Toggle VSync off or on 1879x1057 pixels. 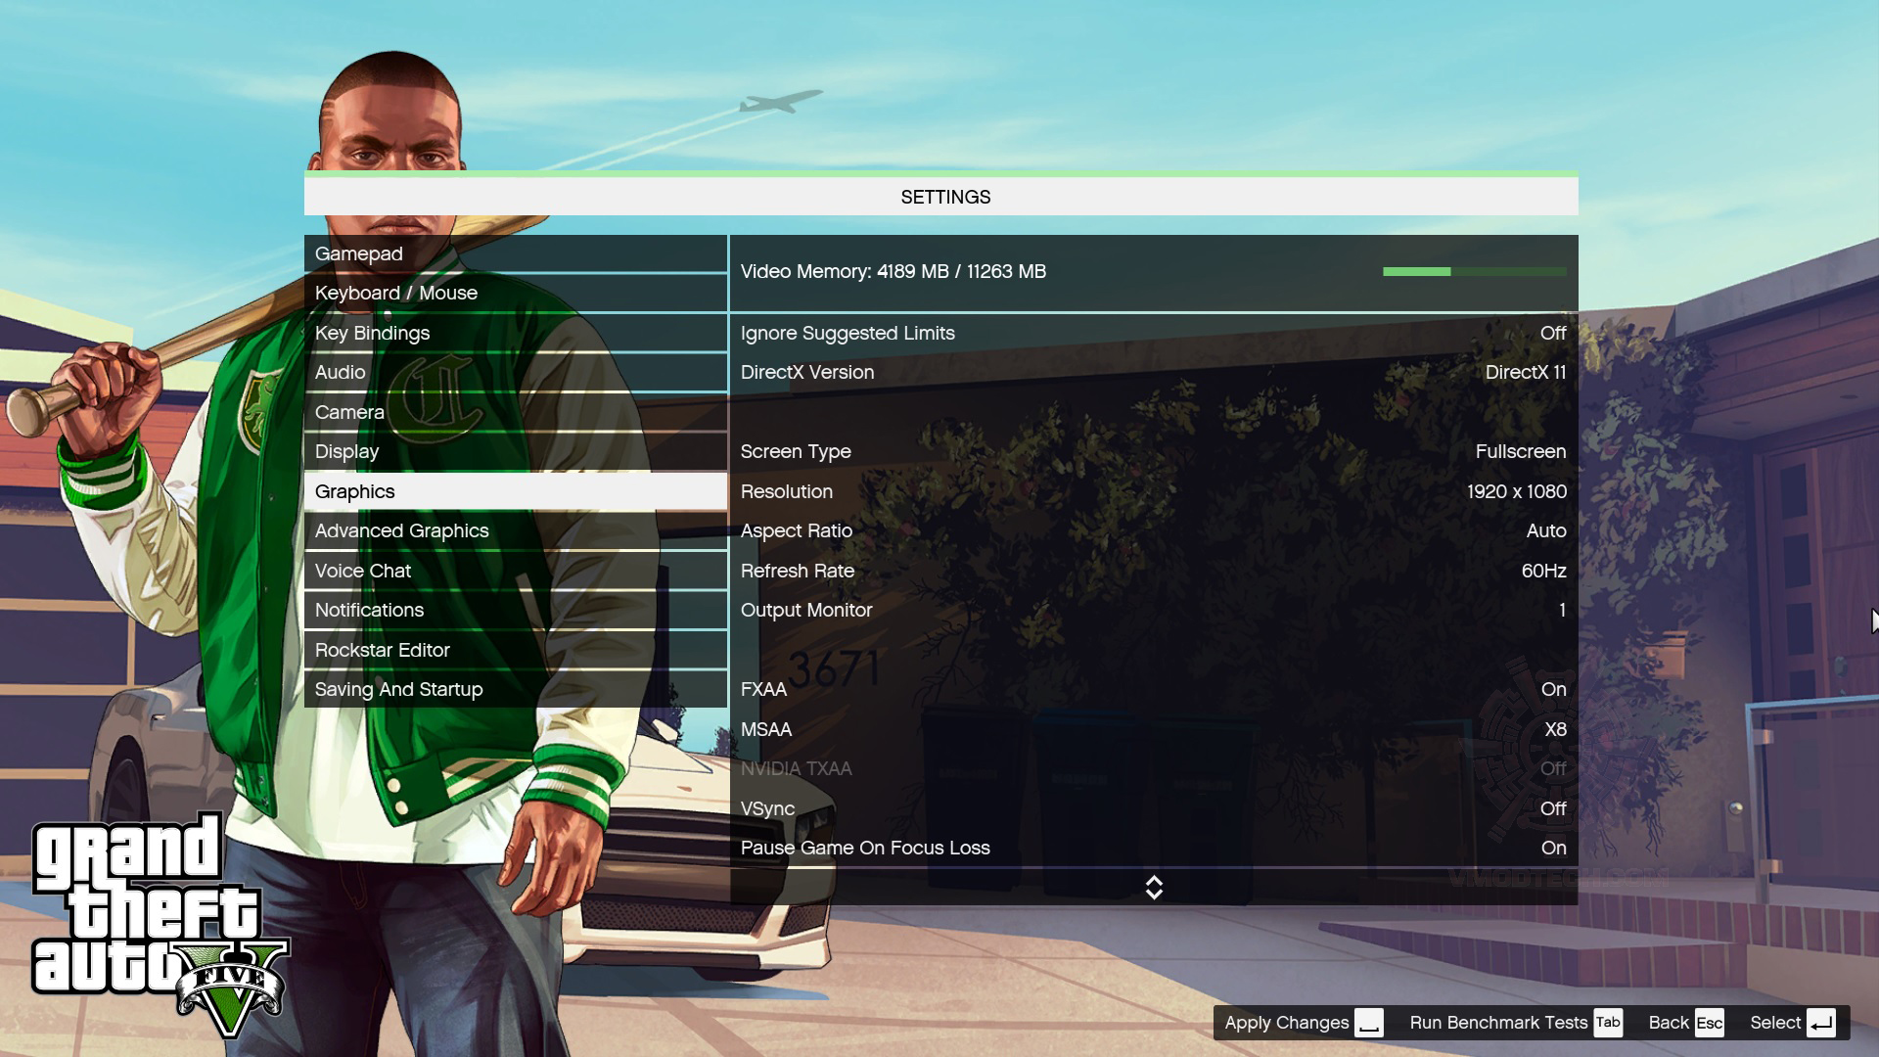click(1153, 807)
